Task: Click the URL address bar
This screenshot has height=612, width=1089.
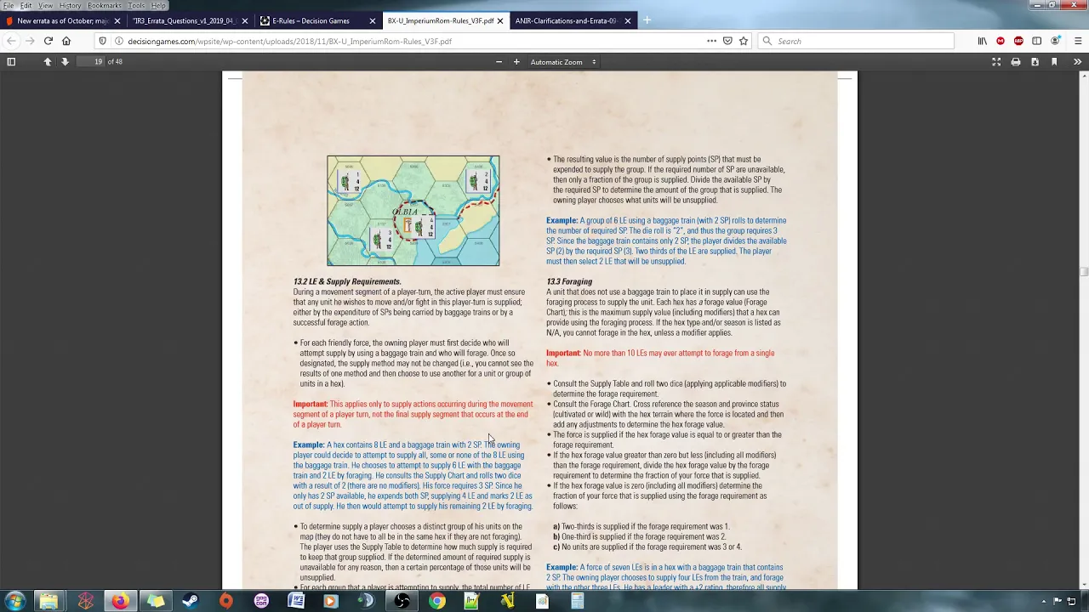Action: 408,41
